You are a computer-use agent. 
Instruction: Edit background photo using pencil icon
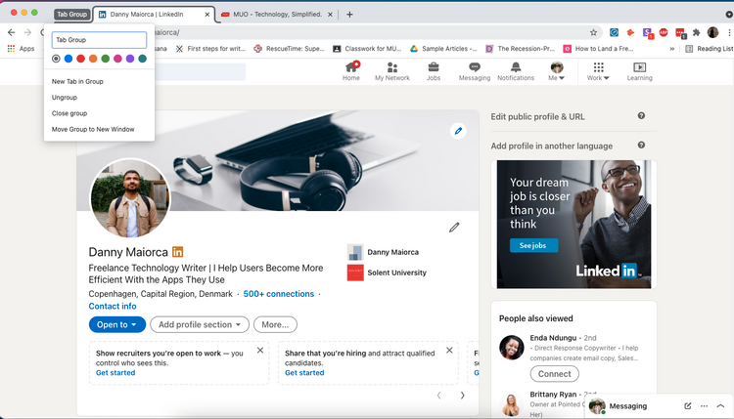tap(458, 131)
